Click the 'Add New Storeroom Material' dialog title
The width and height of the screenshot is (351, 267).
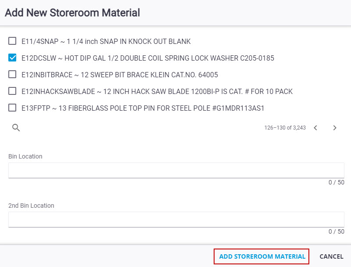72,13
